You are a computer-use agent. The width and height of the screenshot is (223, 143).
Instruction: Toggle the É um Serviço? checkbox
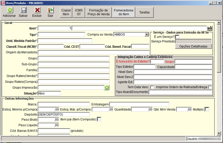[177, 37]
